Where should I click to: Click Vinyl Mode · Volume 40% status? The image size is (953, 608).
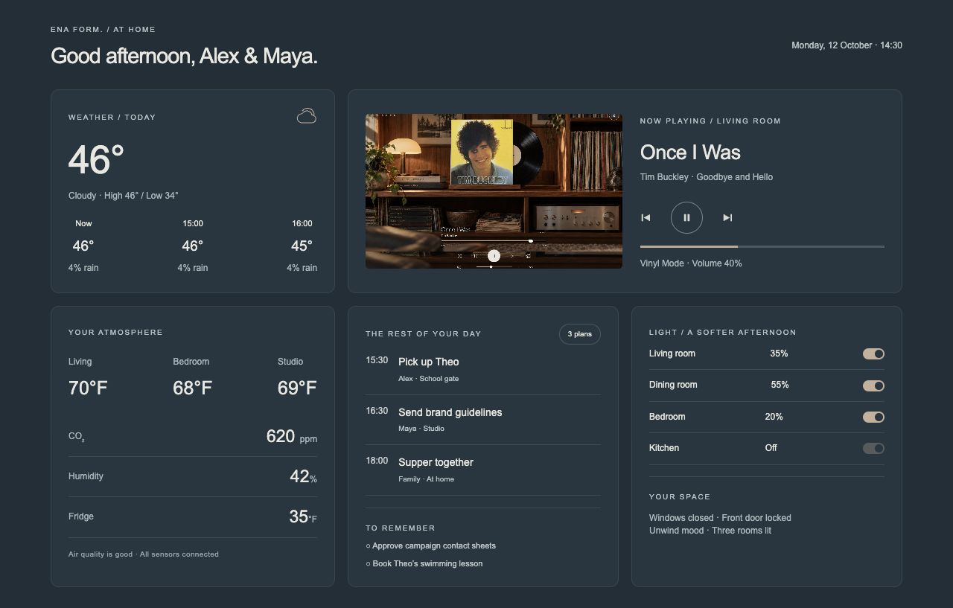pyautogui.click(x=691, y=263)
